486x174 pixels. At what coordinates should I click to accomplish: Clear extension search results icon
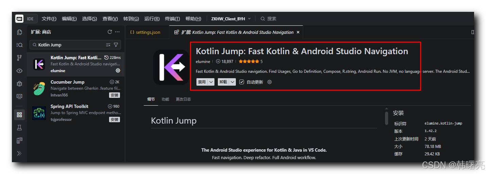tap(108, 45)
